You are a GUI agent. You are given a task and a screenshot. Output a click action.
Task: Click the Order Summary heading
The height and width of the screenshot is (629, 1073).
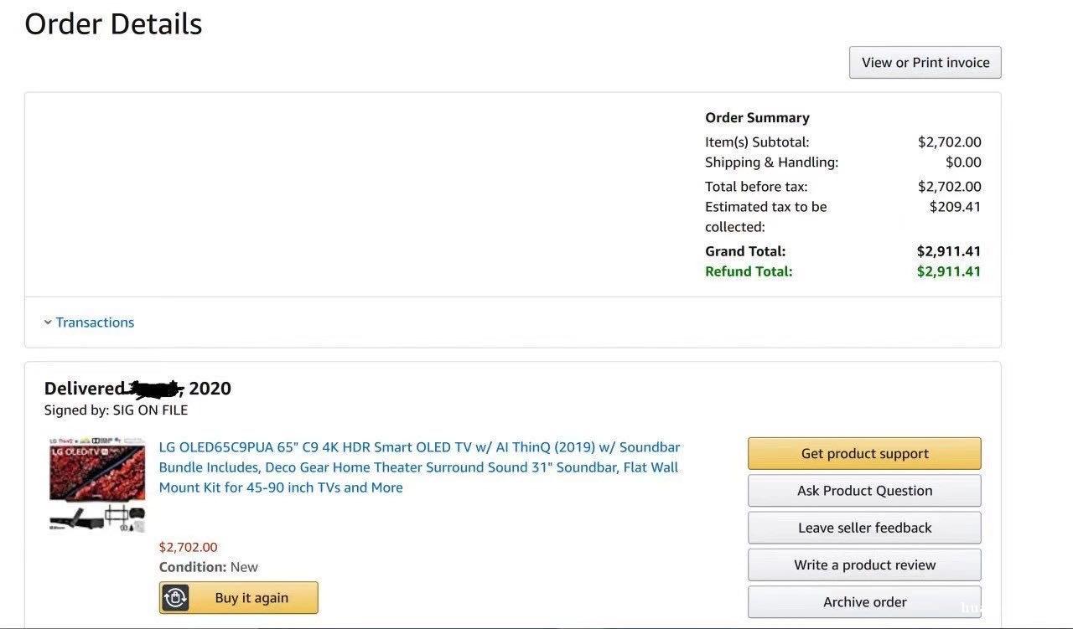tap(757, 118)
